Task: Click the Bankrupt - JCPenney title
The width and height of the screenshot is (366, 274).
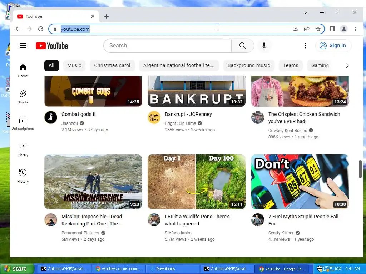Action: point(188,114)
